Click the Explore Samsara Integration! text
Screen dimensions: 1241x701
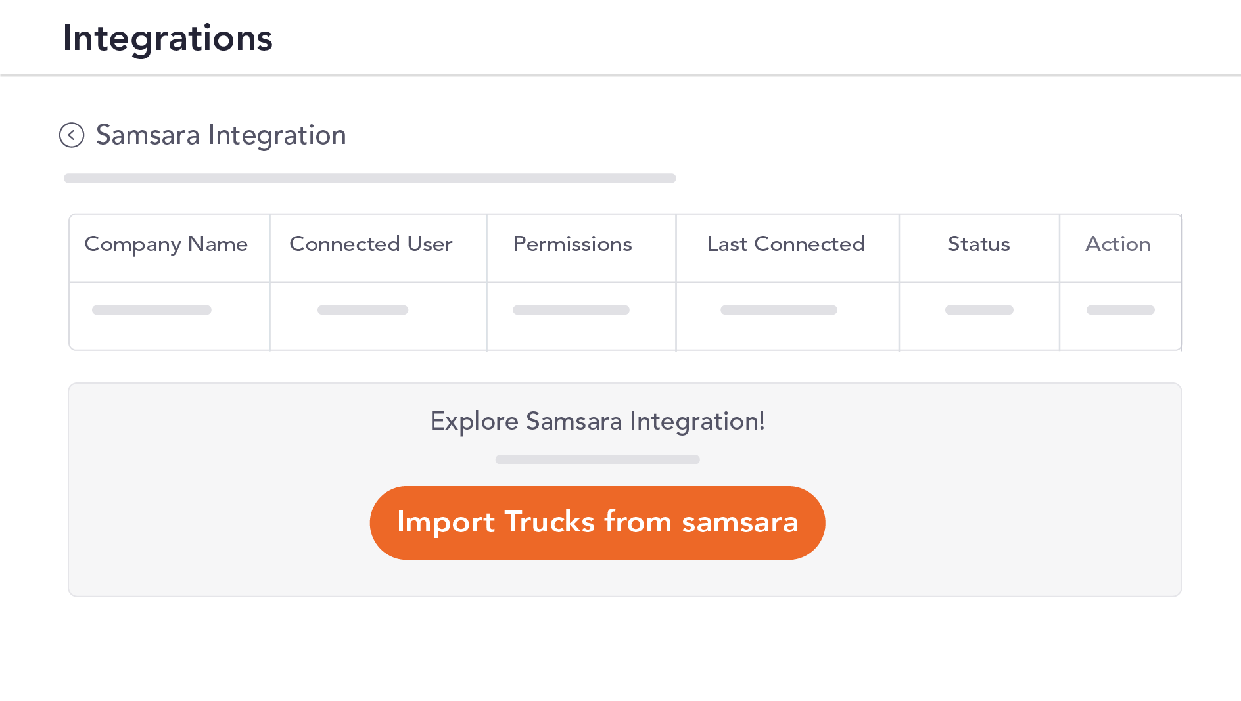click(597, 422)
